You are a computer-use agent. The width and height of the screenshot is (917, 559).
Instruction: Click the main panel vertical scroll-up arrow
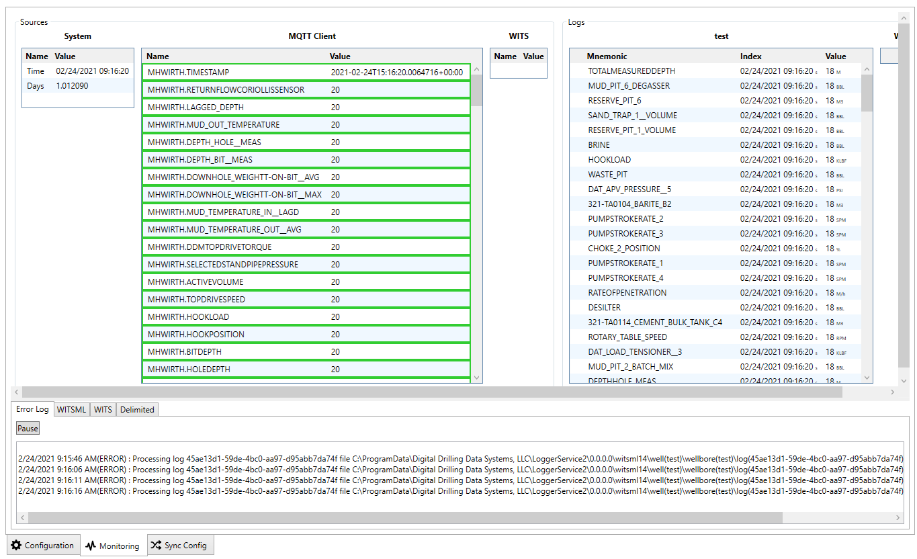tap(904, 17)
